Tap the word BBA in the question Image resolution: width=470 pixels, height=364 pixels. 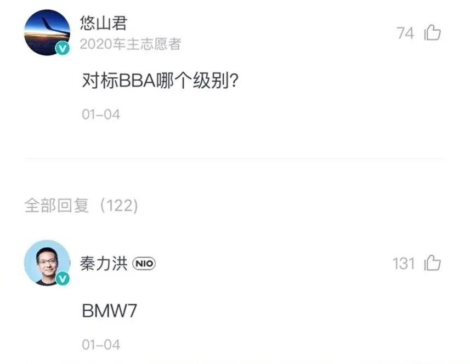point(137,81)
